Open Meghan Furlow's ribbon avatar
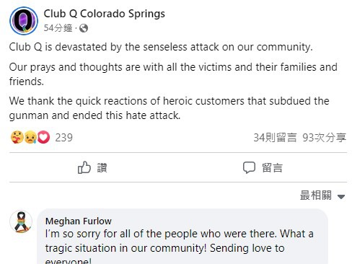Screen dimensions: 352x264 point(21,221)
